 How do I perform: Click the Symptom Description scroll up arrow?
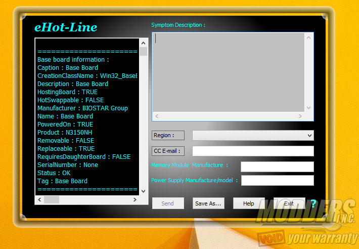pyautogui.click(x=308, y=37)
